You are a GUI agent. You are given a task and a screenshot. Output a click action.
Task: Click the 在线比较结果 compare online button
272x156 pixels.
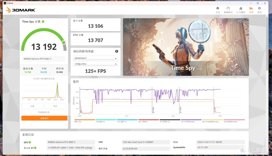click(x=44, y=112)
